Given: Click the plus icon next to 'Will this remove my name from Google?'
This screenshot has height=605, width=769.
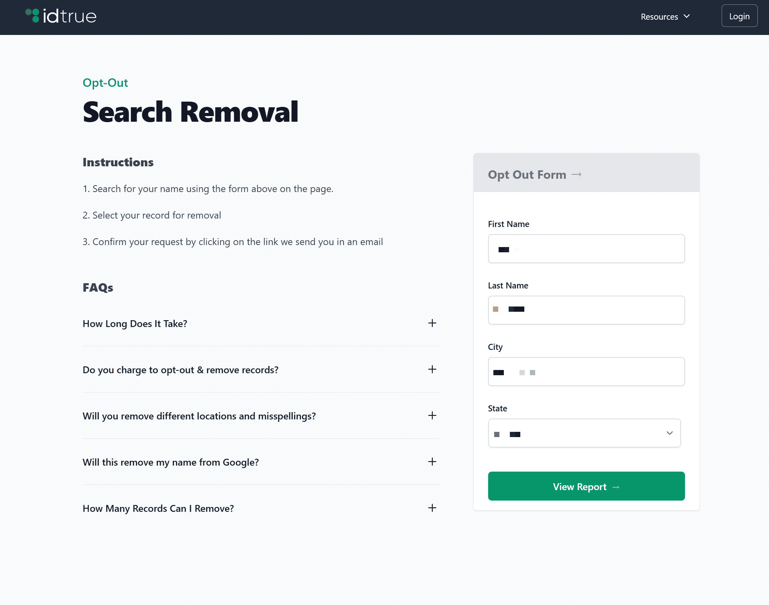Looking at the screenshot, I should [x=432, y=462].
